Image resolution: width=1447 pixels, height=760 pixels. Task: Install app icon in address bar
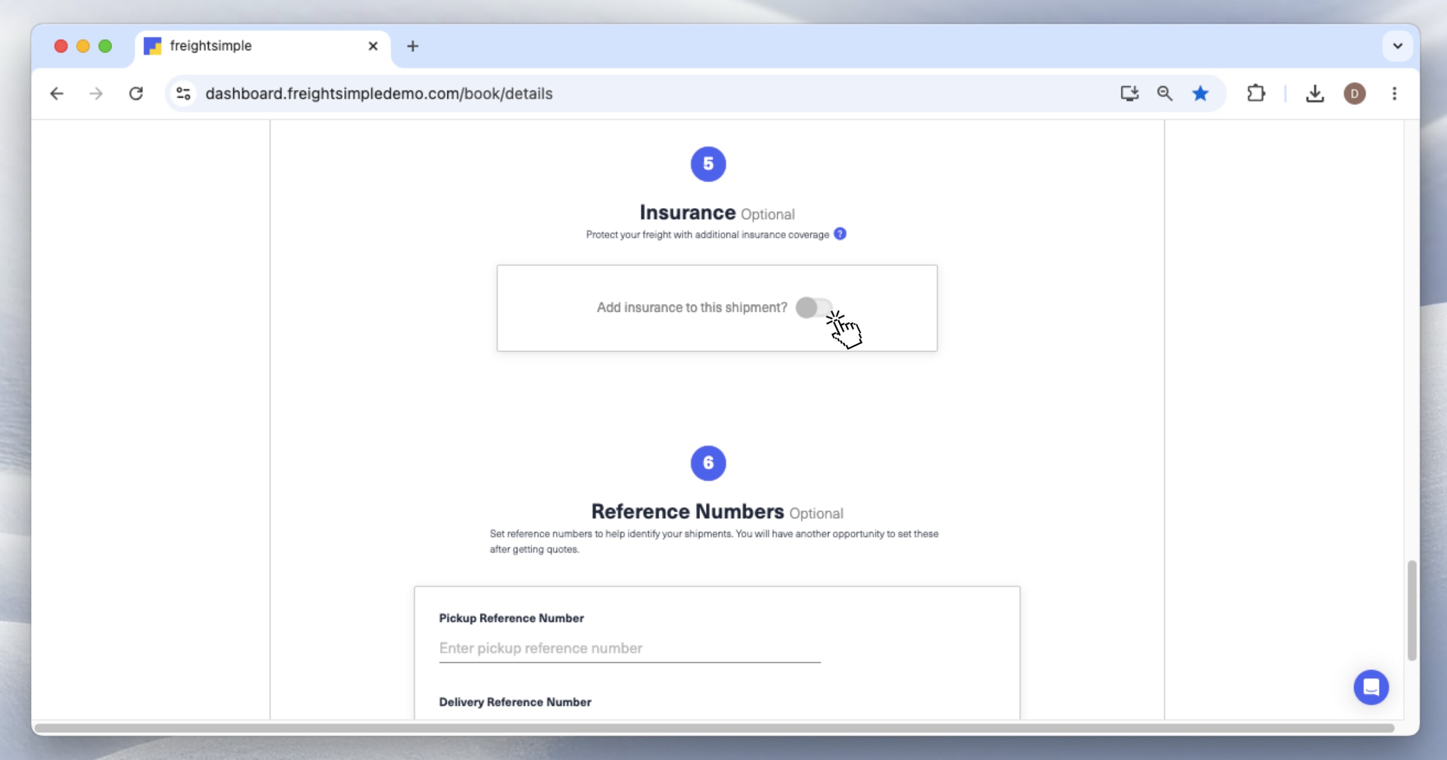pyautogui.click(x=1129, y=93)
